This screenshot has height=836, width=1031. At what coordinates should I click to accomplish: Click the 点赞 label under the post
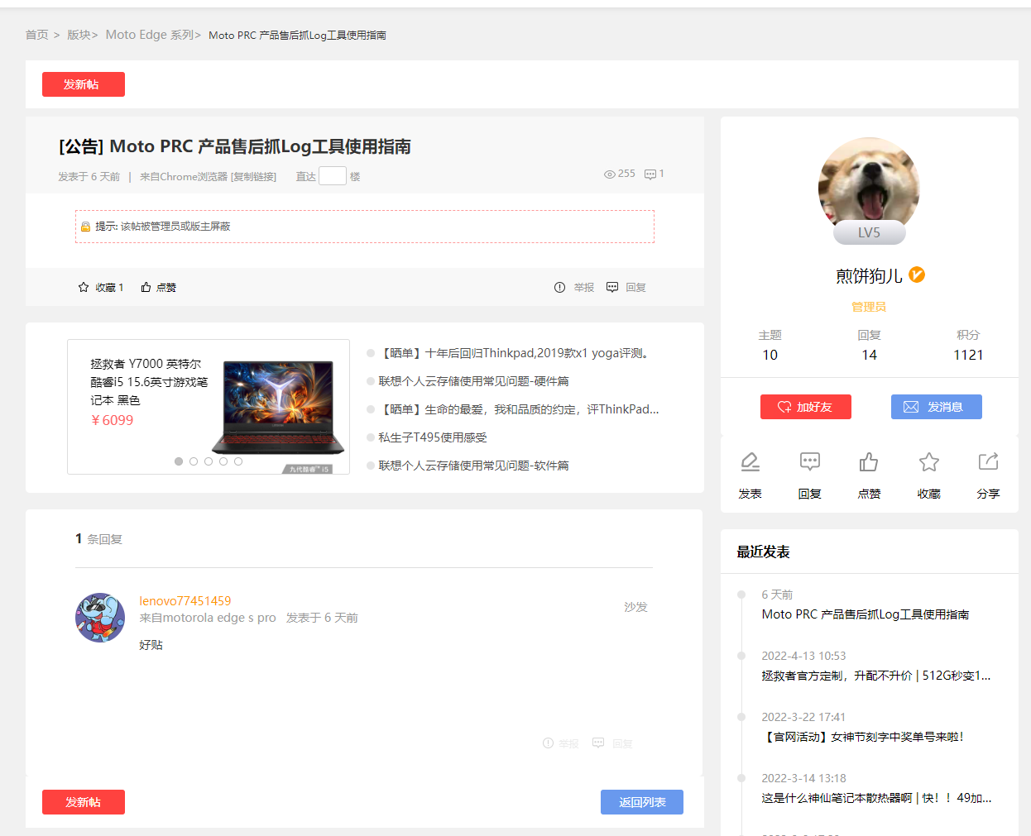pos(166,288)
